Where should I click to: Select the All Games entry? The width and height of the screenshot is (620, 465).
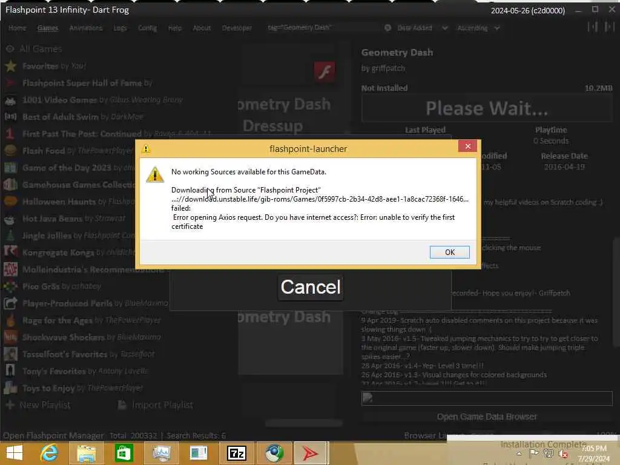point(41,49)
